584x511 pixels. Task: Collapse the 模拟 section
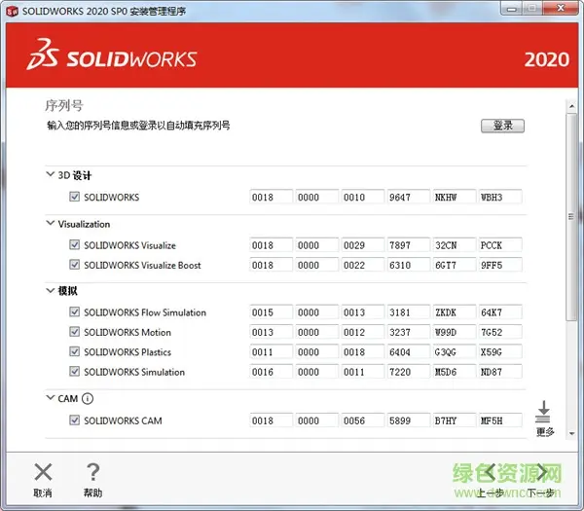[50, 290]
